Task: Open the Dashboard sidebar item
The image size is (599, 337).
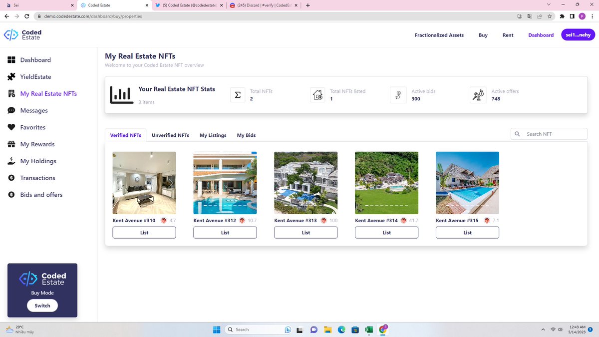Action: (x=35, y=60)
